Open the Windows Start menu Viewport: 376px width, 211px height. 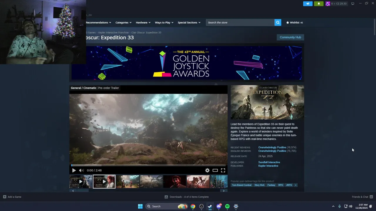point(140,206)
